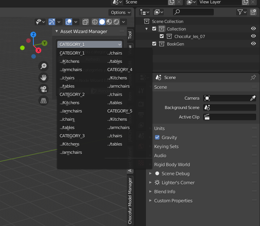Open the Keying Sets panel
Image resolution: width=260 pixels, height=226 pixels.
pyautogui.click(x=166, y=146)
